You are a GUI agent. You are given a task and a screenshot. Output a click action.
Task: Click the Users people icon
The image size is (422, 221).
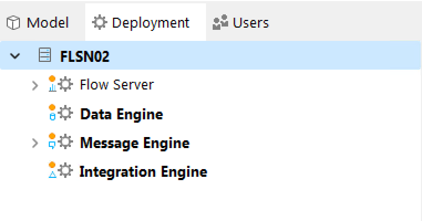click(220, 22)
